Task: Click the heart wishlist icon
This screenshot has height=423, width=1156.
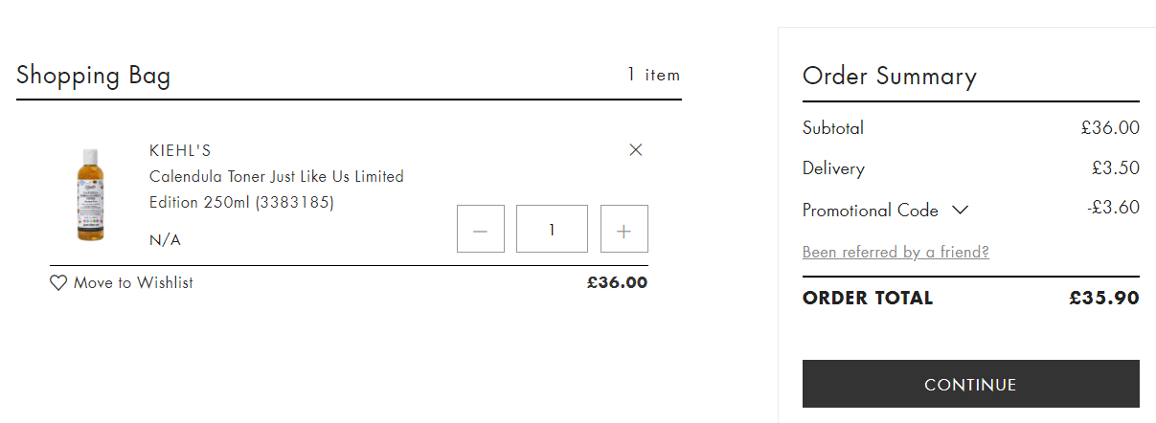Action: point(58,283)
